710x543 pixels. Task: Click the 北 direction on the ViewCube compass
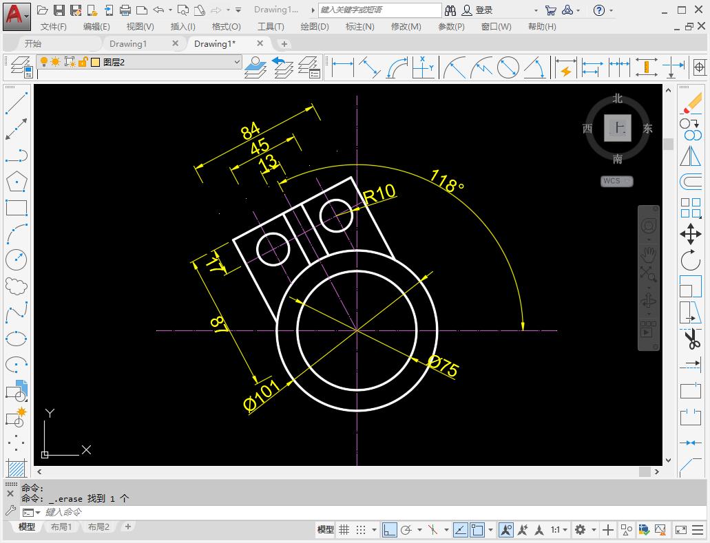pyautogui.click(x=616, y=98)
